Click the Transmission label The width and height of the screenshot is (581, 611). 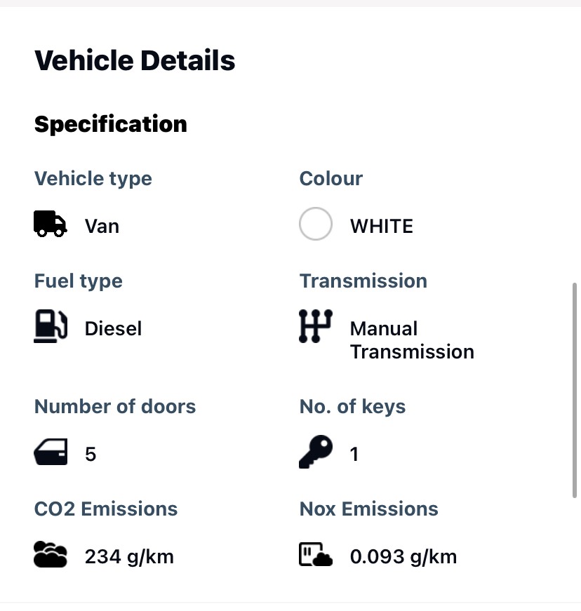point(363,281)
